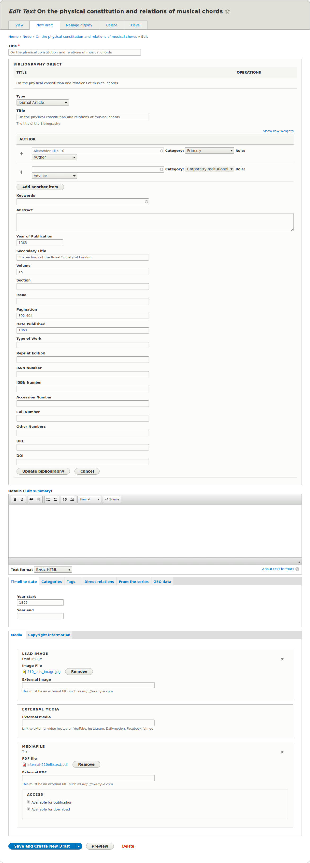Switch to the Manage display tab

coord(79,25)
